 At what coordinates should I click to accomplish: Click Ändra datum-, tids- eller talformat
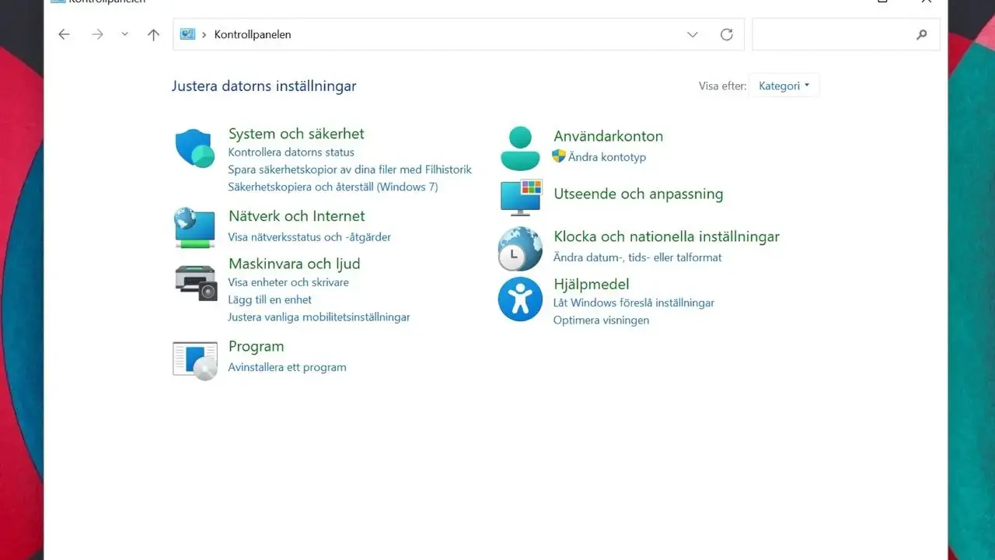637,257
